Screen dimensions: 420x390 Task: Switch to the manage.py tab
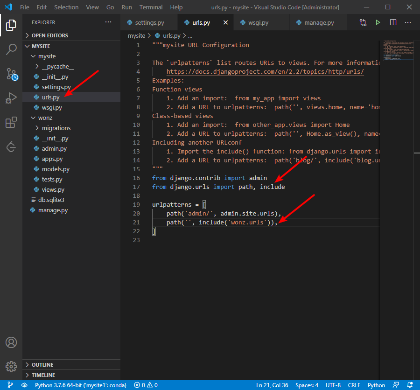pos(319,22)
